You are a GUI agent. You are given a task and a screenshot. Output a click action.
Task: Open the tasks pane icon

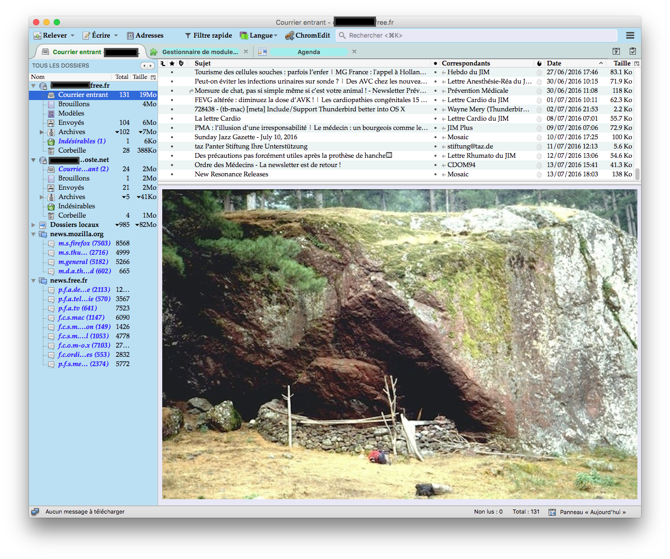click(633, 52)
